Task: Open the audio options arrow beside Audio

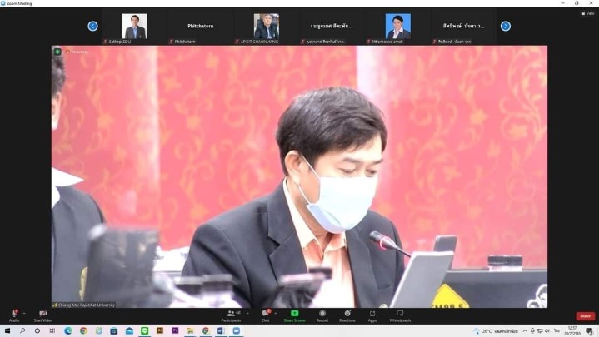Action: (24, 314)
